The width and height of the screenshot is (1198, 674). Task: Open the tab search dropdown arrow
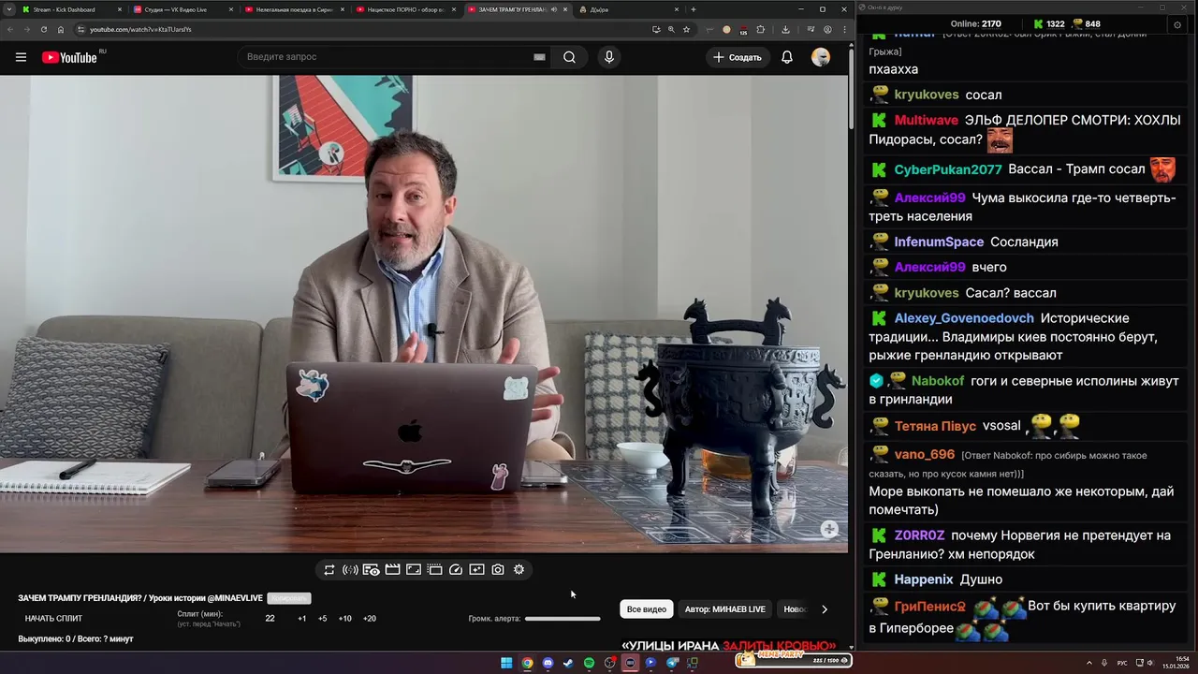pyautogui.click(x=9, y=9)
